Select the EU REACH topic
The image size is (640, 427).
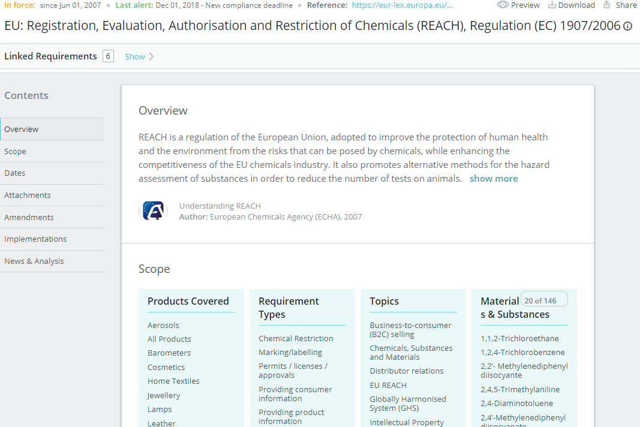388,384
